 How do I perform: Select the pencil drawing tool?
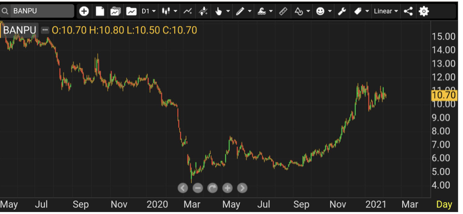pyautogui.click(x=240, y=11)
